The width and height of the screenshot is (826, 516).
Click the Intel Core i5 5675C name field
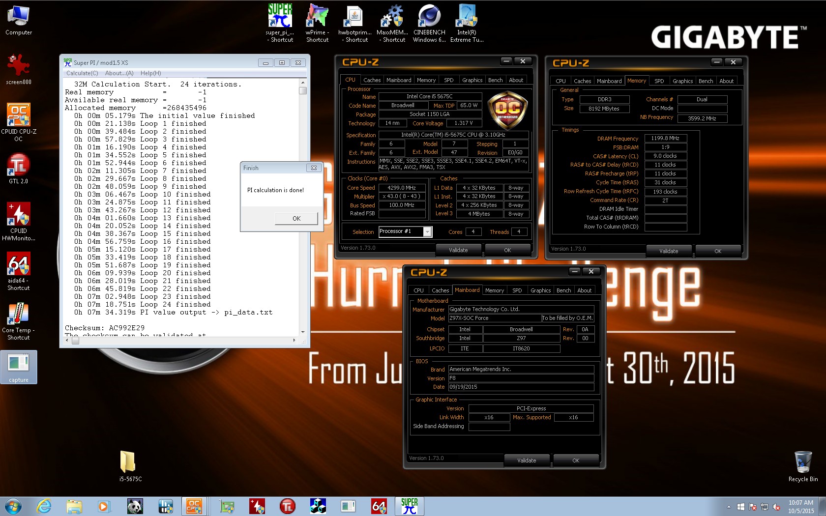(x=430, y=96)
